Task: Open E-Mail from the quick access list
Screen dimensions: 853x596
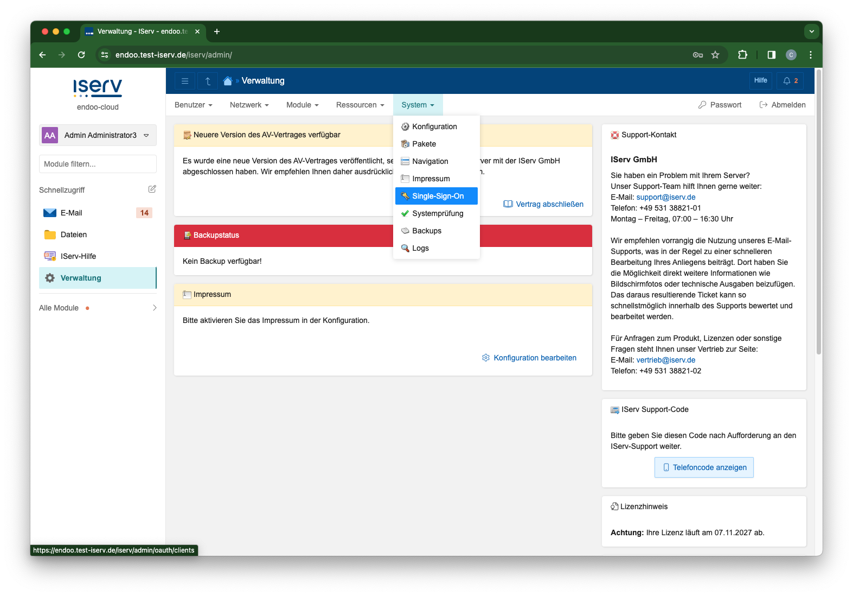Action: (x=98, y=213)
